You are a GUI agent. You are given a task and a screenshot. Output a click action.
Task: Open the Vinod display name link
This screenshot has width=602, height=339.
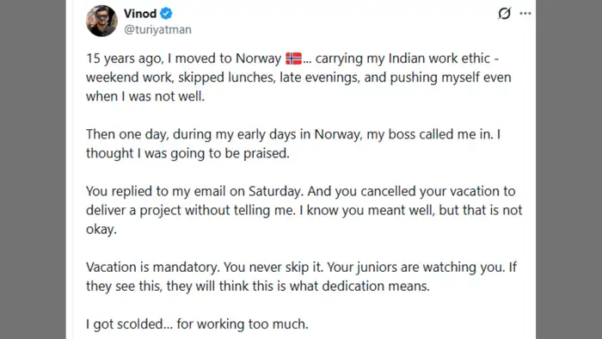point(140,14)
